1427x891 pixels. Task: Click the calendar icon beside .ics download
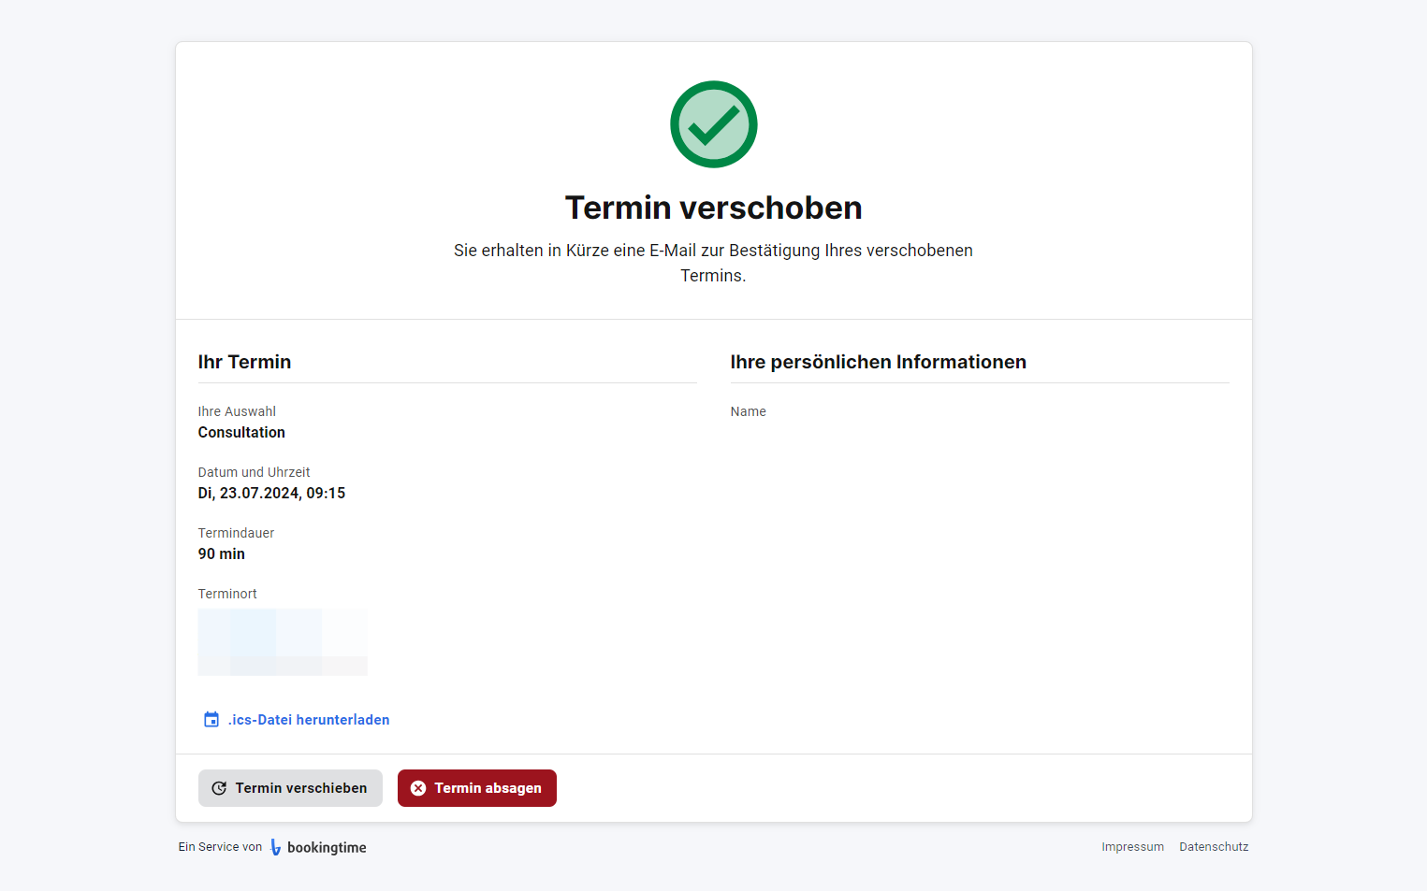(211, 720)
